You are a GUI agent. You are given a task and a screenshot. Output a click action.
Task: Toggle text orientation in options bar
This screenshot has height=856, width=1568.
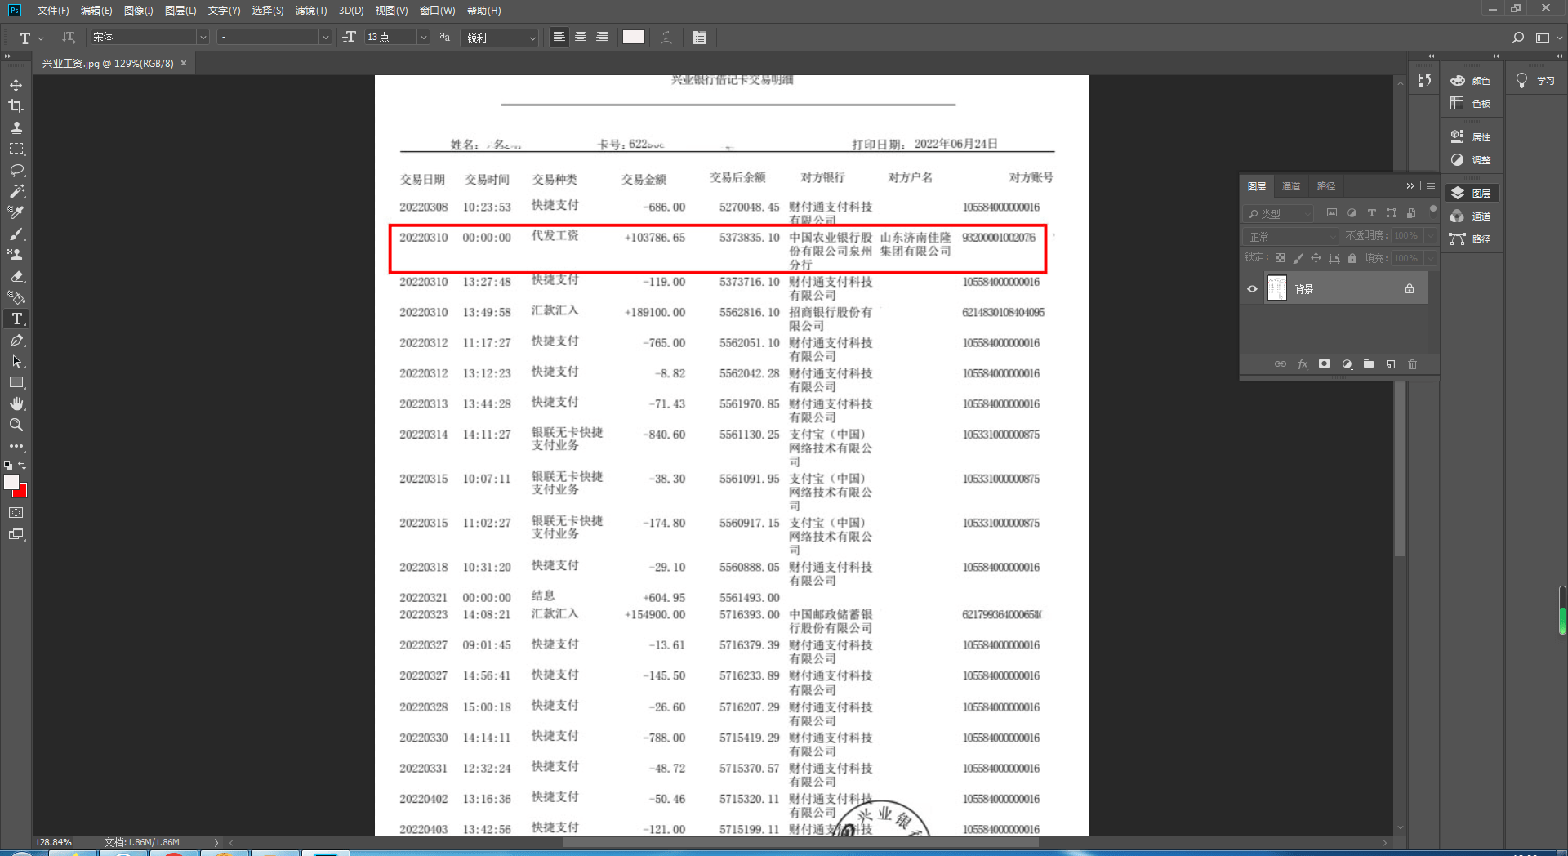click(69, 38)
